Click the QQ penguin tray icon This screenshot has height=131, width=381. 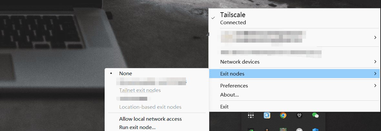pyautogui.click(x=267, y=129)
